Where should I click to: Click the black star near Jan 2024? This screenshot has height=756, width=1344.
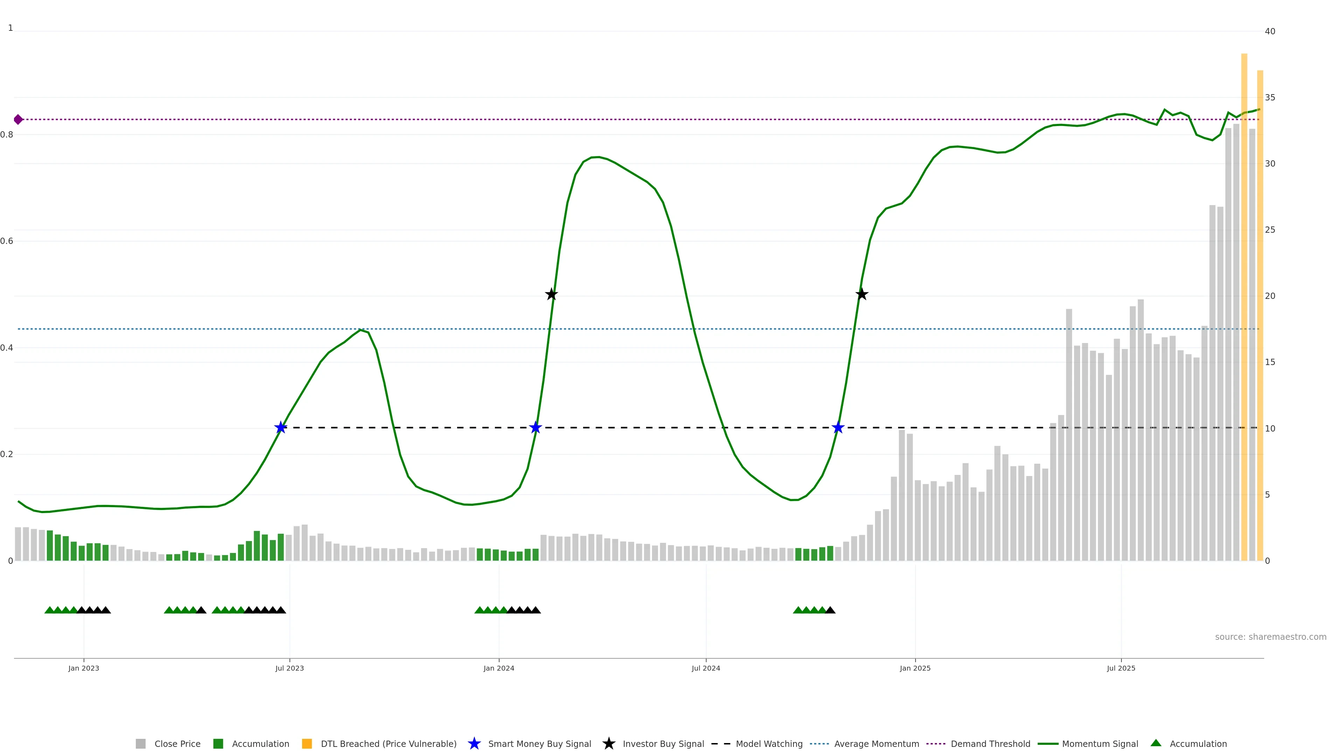552,294
